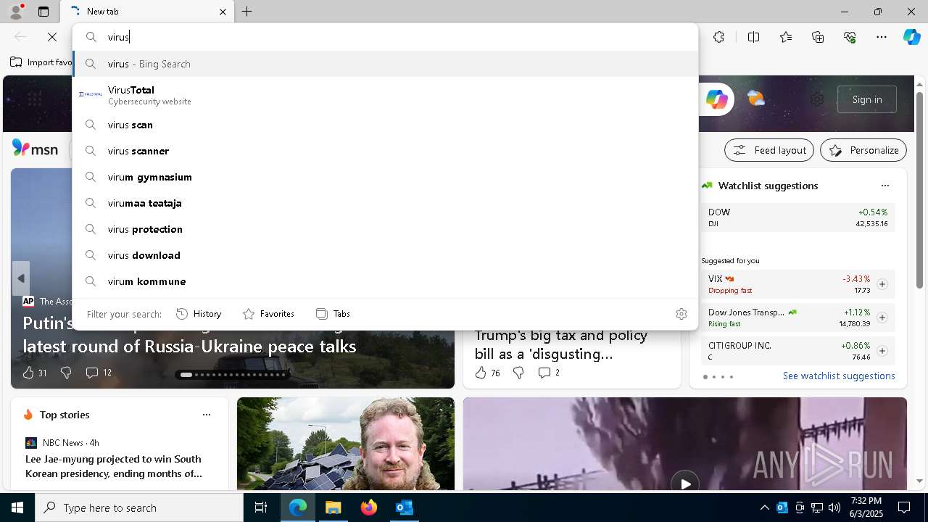The image size is (928, 522).
Task: Click the Personalize button
Action: pyautogui.click(x=863, y=150)
